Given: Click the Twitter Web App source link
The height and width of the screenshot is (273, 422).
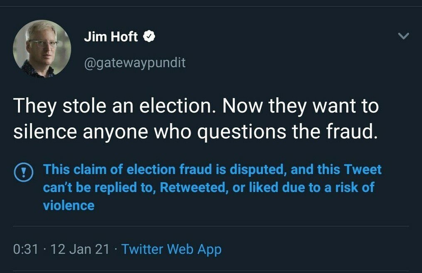Looking at the screenshot, I should (x=171, y=249).
